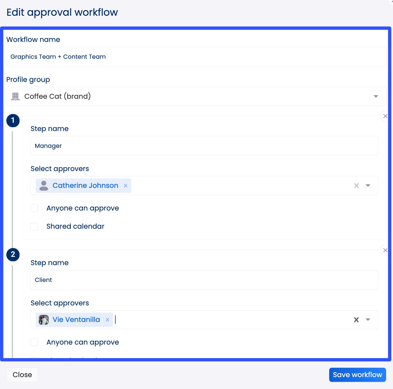Delete step 2 using its X icon
393x389 pixels.
coord(385,250)
